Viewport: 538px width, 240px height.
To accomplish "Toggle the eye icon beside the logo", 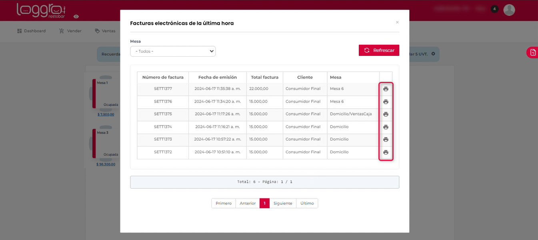I will [76, 17].
